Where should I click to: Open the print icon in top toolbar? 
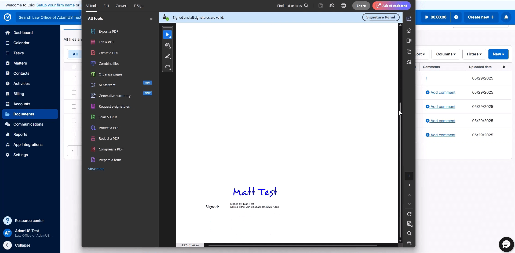(343, 6)
